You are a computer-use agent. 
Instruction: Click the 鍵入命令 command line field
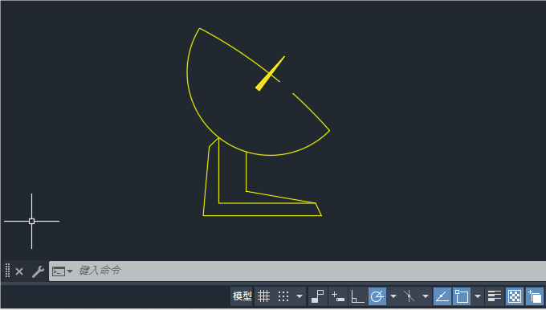297,271
